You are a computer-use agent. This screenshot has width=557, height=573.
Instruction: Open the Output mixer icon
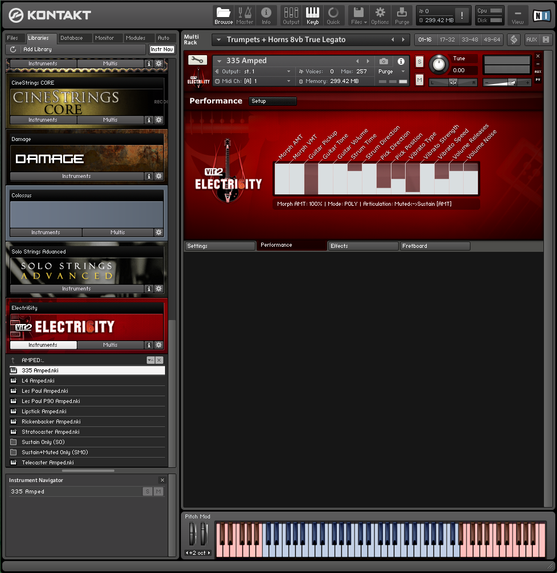pos(291,16)
